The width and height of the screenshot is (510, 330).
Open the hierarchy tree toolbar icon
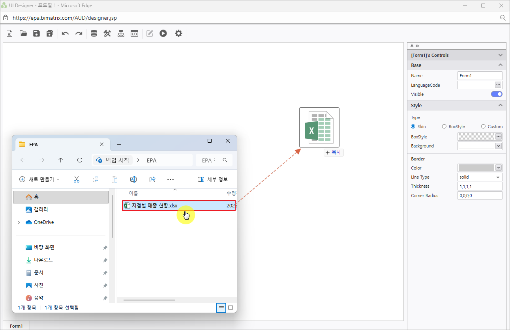(x=121, y=34)
